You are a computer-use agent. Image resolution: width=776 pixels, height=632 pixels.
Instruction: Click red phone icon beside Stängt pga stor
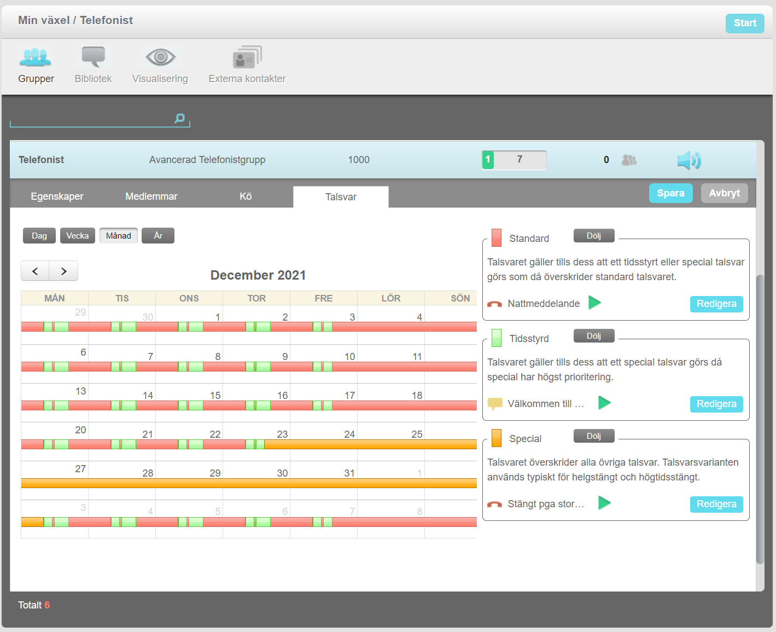tap(494, 504)
